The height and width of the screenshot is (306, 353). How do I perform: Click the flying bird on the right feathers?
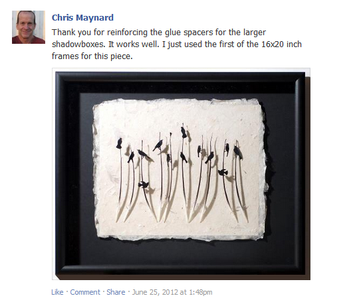pyautogui.click(x=223, y=173)
